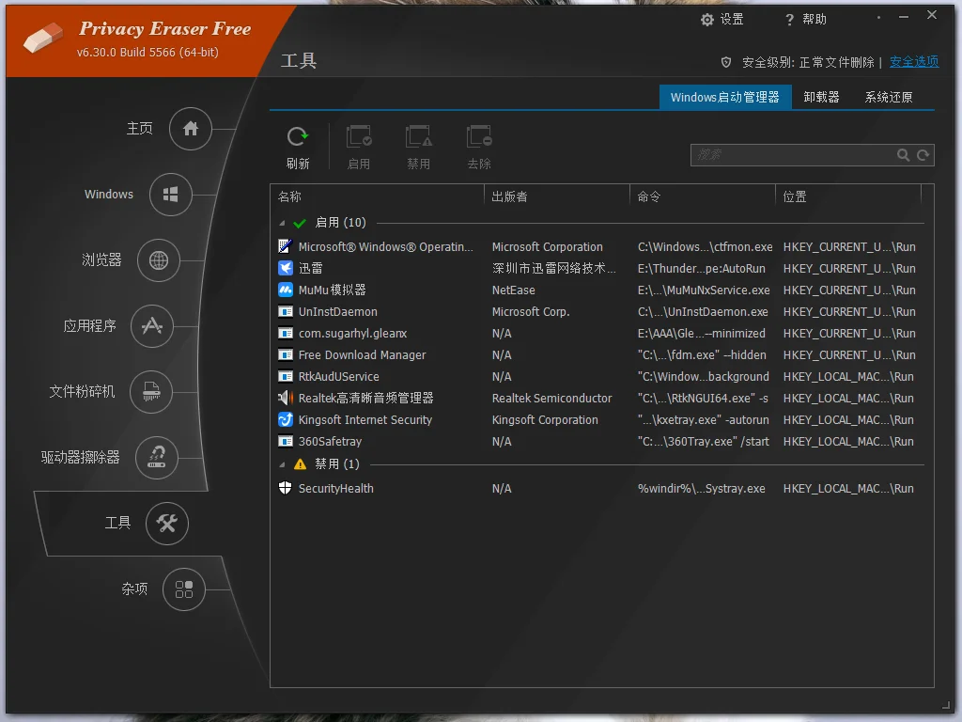Image resolution: width=962 pixels, height=722 pixels.
Task: Click the 刷新 refresh toolbar icon
Action: click(x=298, y=137)
